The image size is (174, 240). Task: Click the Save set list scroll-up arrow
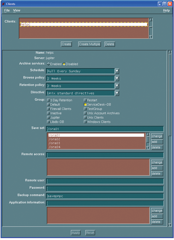point(148,135)
